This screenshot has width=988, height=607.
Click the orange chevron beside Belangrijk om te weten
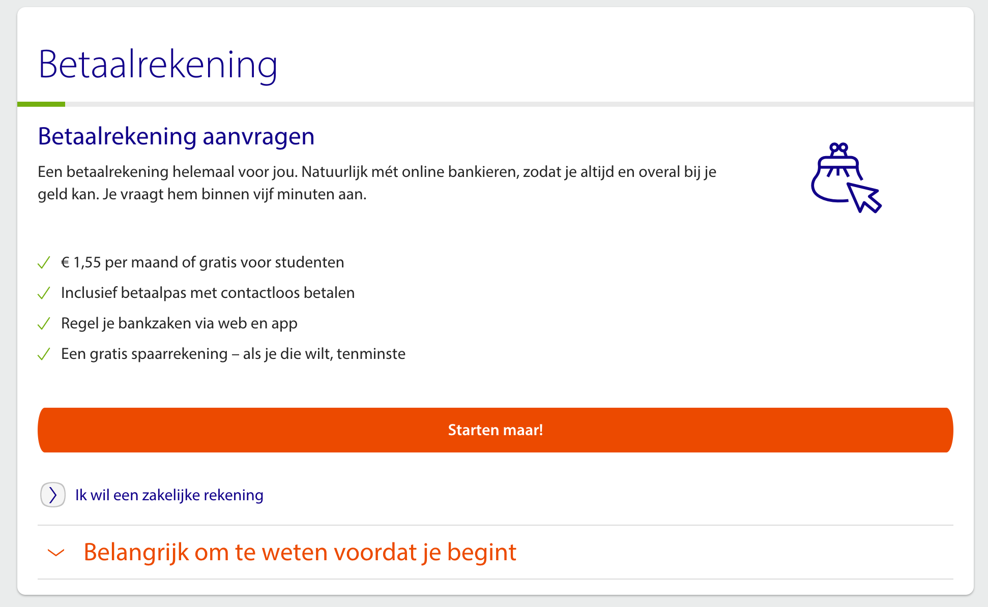55,553
